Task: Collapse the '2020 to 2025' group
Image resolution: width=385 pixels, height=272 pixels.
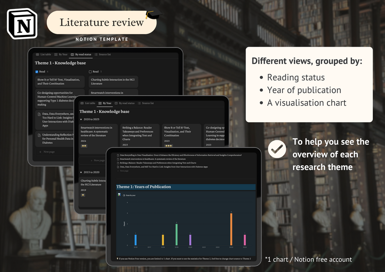Action: click(x=81, y=120)
